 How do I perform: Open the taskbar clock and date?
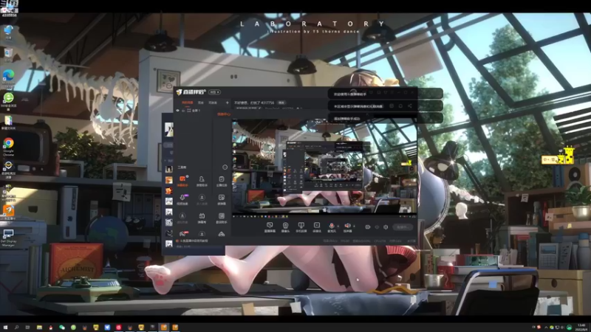tap(581, 327)
